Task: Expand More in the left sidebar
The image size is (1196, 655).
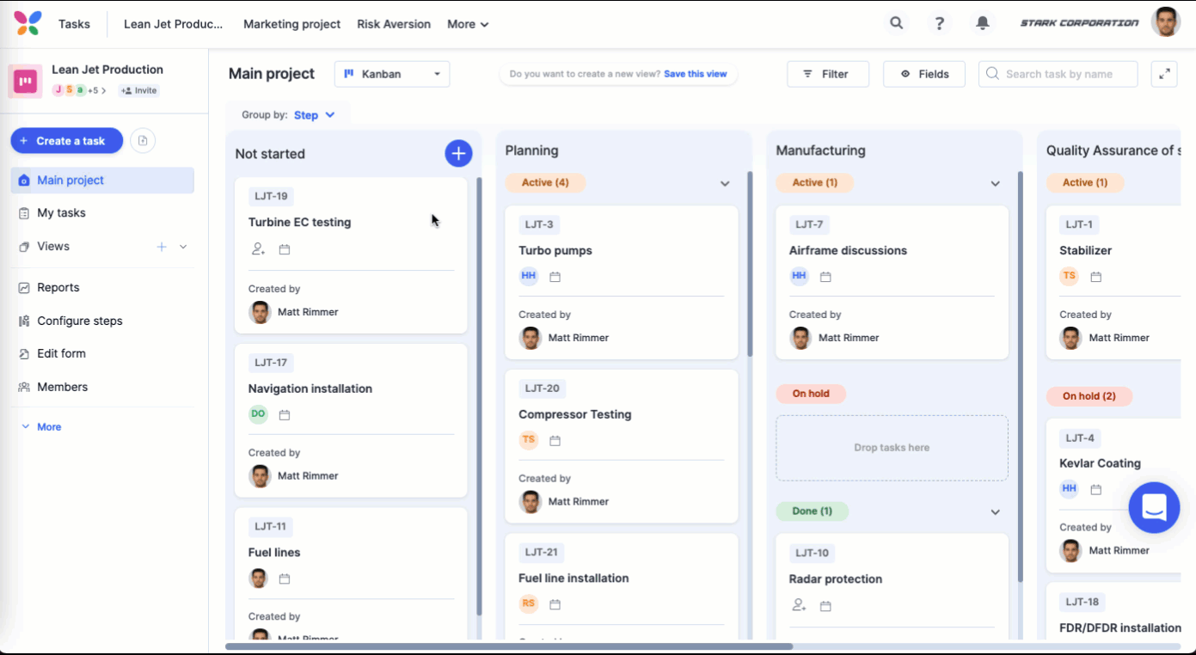Action: coord(40,427)
